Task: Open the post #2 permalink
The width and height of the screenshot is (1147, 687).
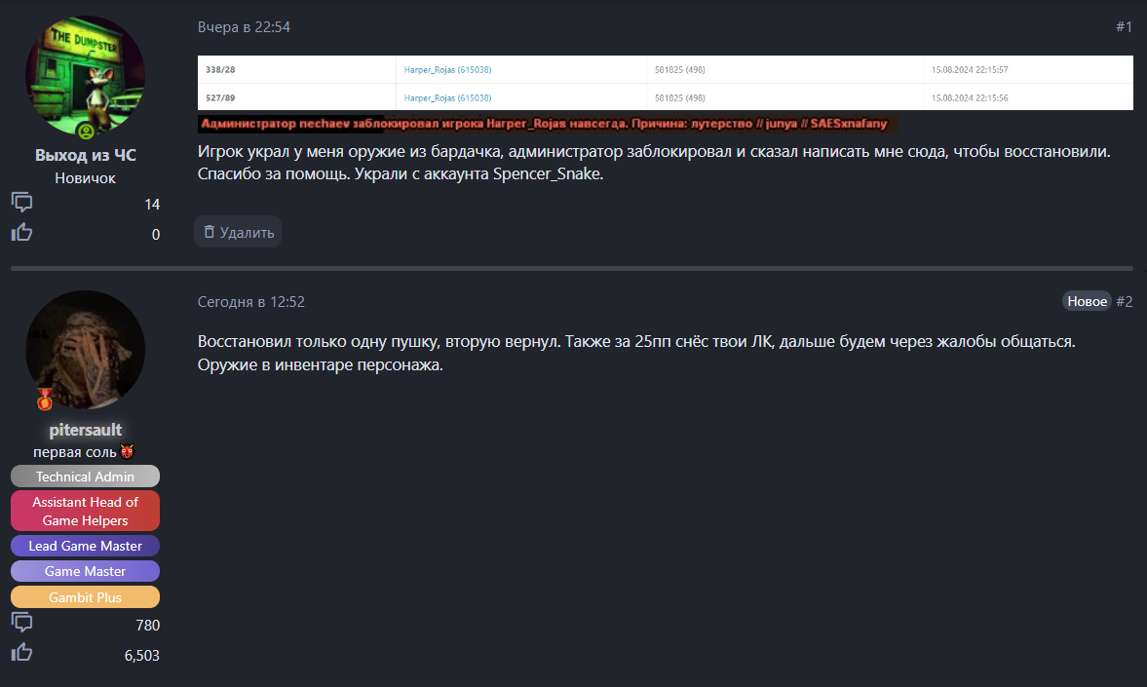Action: (x=1124, y=302)
